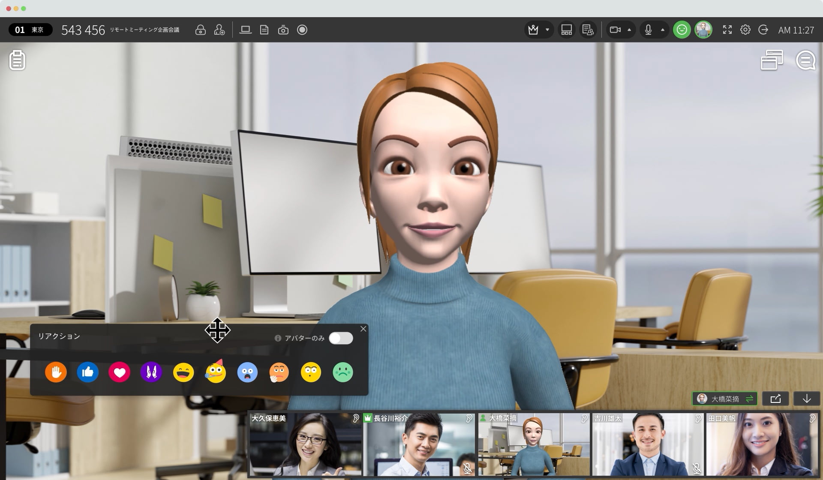Open the document sharing icon
The width and height of the screenshot is (823, 480).
click(x=264, y=30)
